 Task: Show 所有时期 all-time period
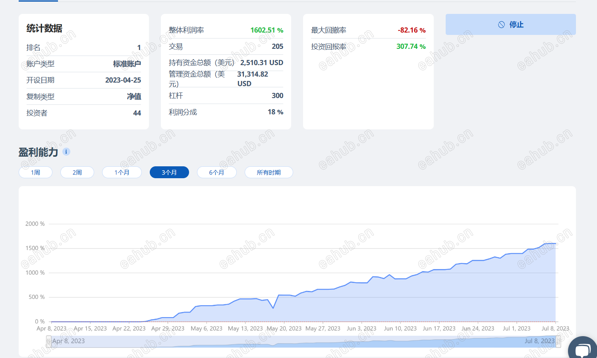point(269,172)
